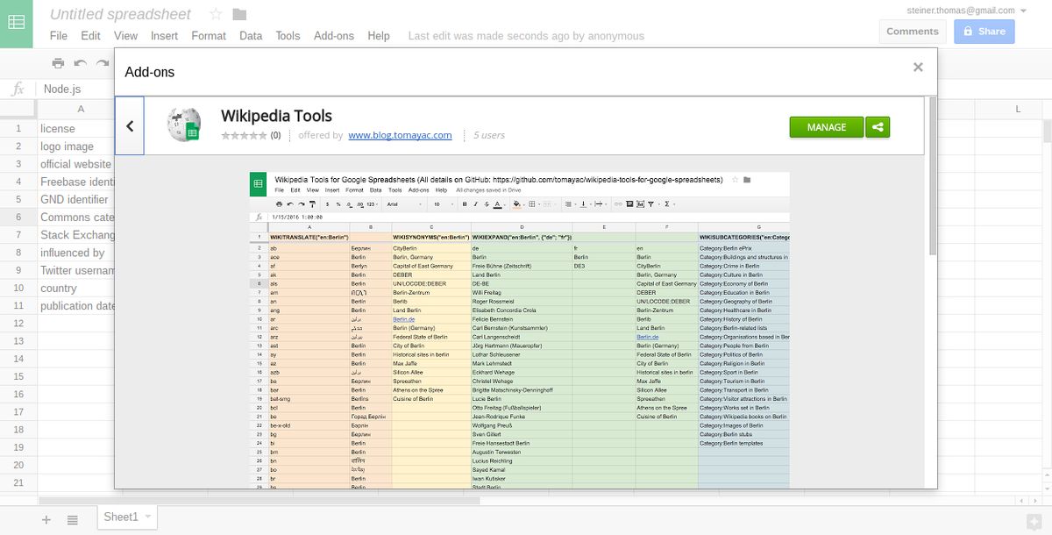Click the Wikipedia Tools add-on logo
Screen dimensions: 1052x535
184,125
